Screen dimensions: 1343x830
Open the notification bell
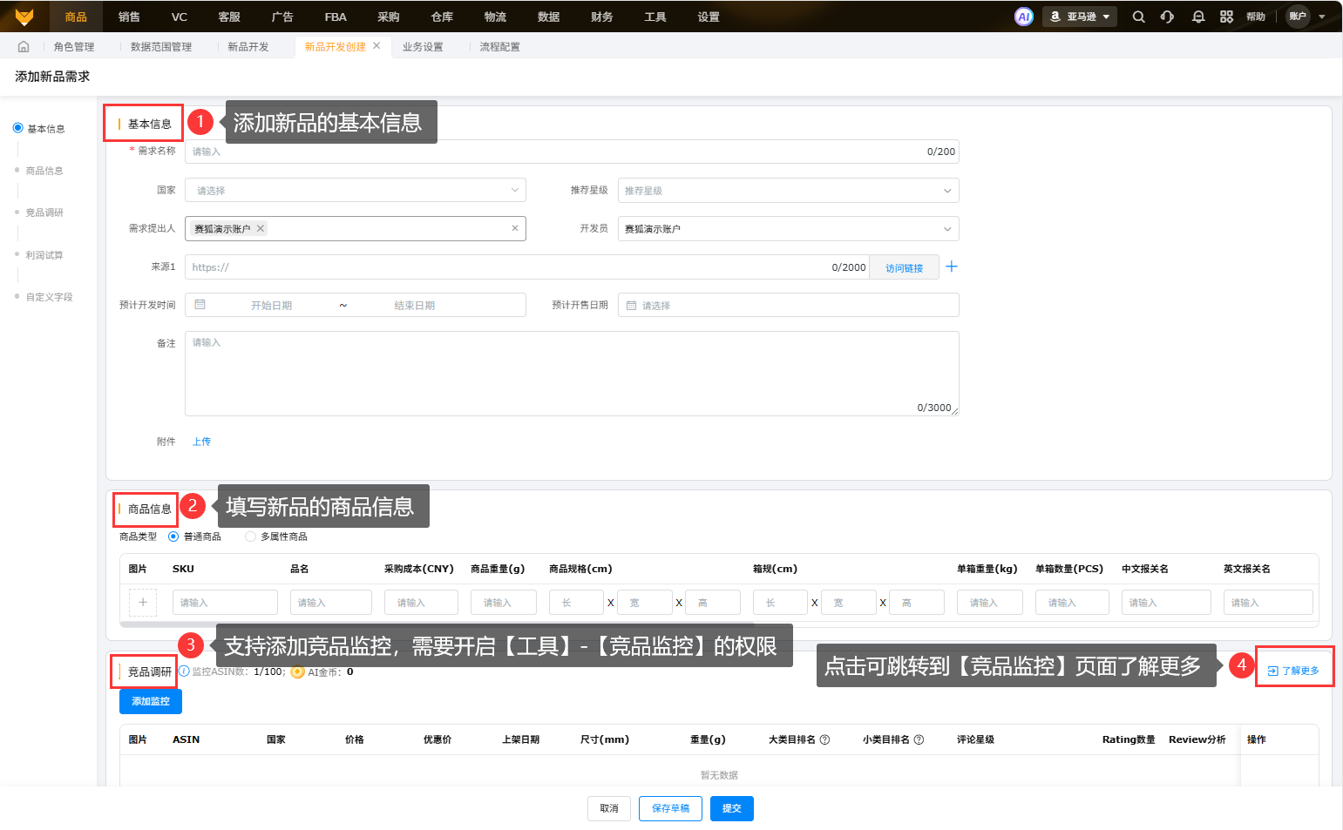click(x=1198, y=17)
